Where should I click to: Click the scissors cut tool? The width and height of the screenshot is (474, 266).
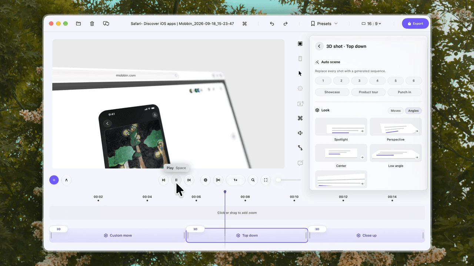coord(218,180)
